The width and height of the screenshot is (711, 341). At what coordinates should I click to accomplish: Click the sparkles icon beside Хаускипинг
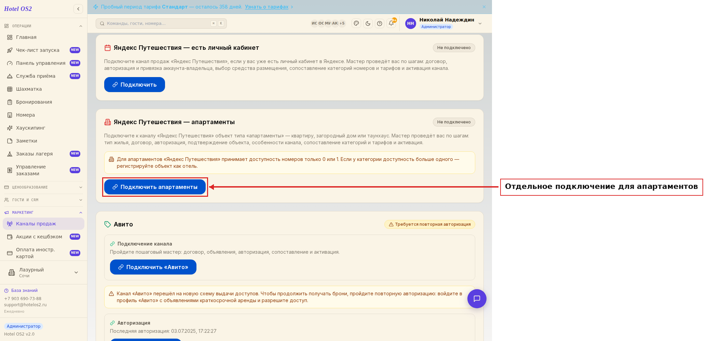[10, 128]
